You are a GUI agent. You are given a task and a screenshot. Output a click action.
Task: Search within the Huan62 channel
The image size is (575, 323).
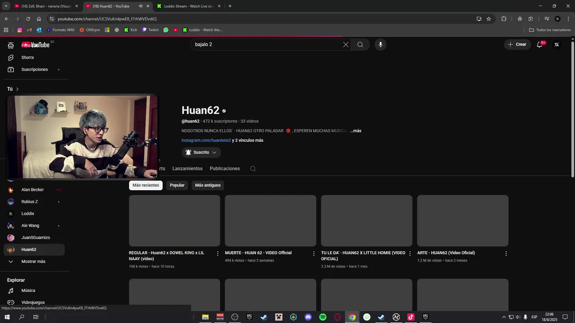click(253, 169)
